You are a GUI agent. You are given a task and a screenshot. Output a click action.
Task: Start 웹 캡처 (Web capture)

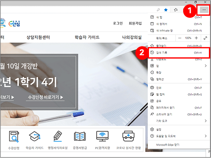point(179,94)
